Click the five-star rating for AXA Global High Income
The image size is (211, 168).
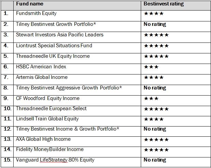pyautogui.click(x=156, y=139)
